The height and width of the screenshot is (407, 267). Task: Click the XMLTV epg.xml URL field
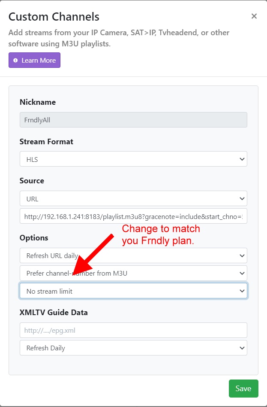click(133, 330)
